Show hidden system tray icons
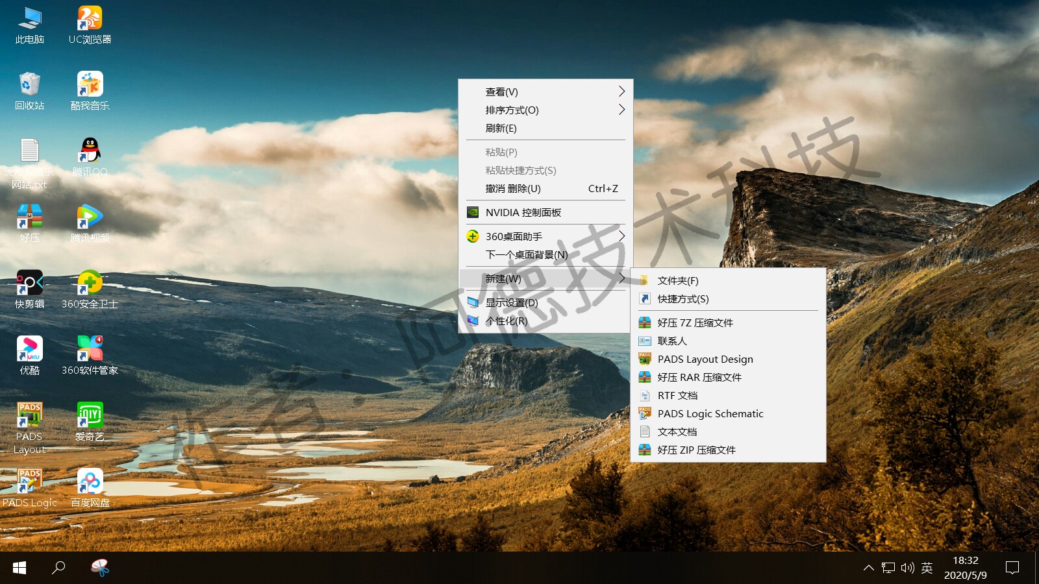1039x584 pixels. click(868, 568)
